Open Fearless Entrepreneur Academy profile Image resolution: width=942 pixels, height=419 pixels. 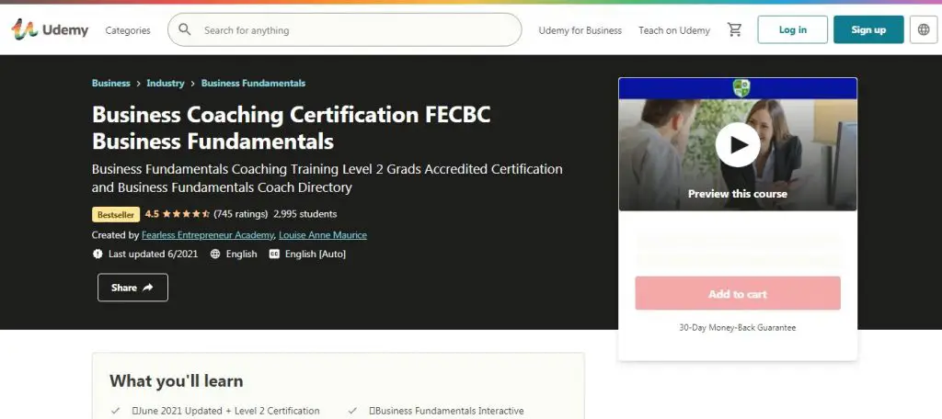208,235
